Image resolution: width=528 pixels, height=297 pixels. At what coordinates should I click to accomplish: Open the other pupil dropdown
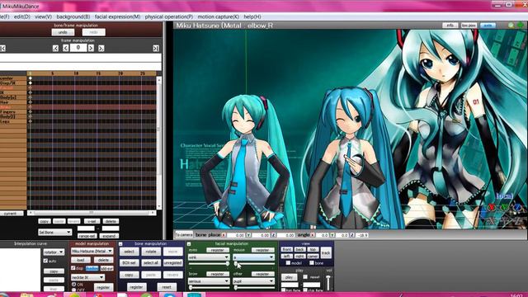point(253,281)
